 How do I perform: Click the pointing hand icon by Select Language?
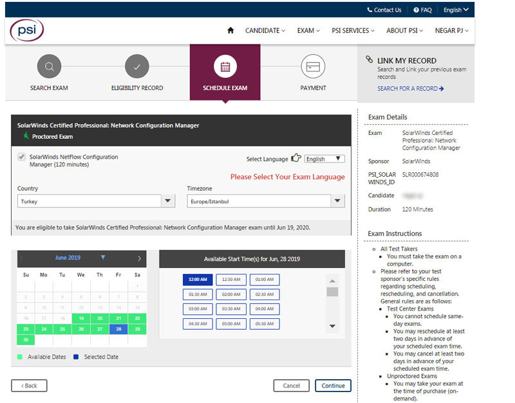coord(296,157)
